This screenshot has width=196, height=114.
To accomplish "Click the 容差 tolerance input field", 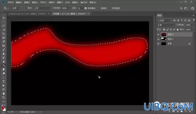I will 80,8.
